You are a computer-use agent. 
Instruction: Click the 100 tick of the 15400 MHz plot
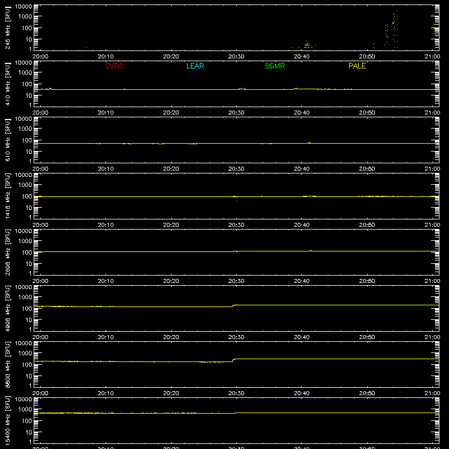click(x=27, y=421)
